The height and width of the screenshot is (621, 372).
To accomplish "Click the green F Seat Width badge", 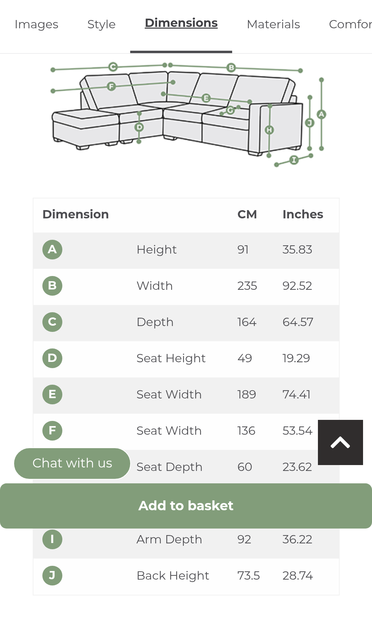I will tap(52, 431).
